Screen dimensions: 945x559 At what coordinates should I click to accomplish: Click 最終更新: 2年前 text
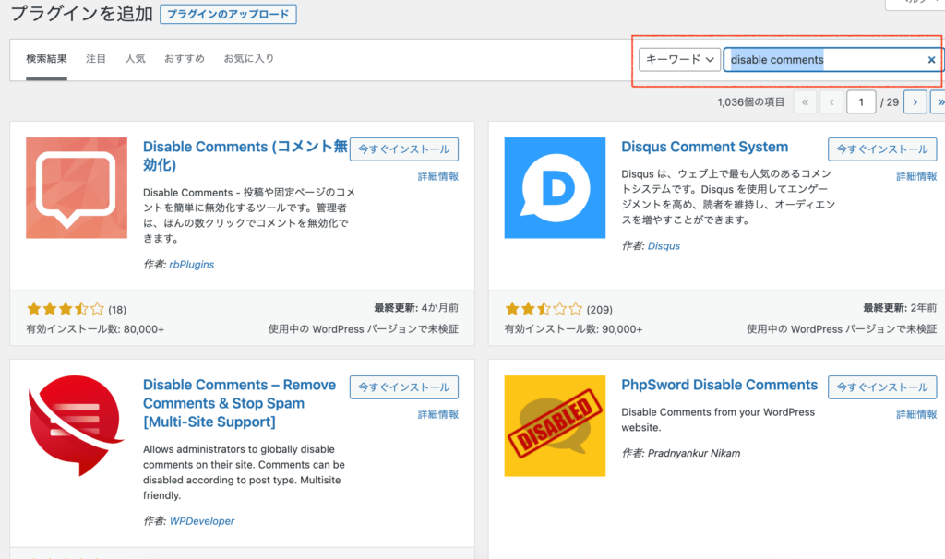(900, 308)
